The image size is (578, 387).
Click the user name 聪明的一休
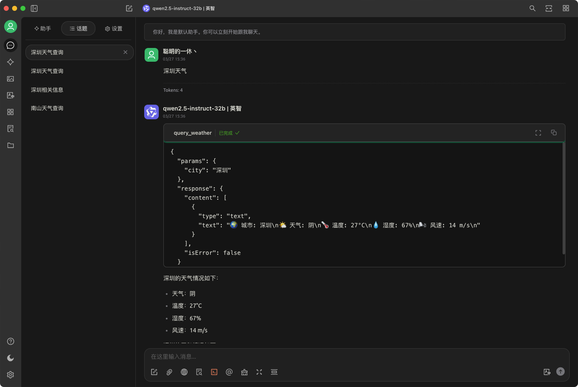pos(179,51)
